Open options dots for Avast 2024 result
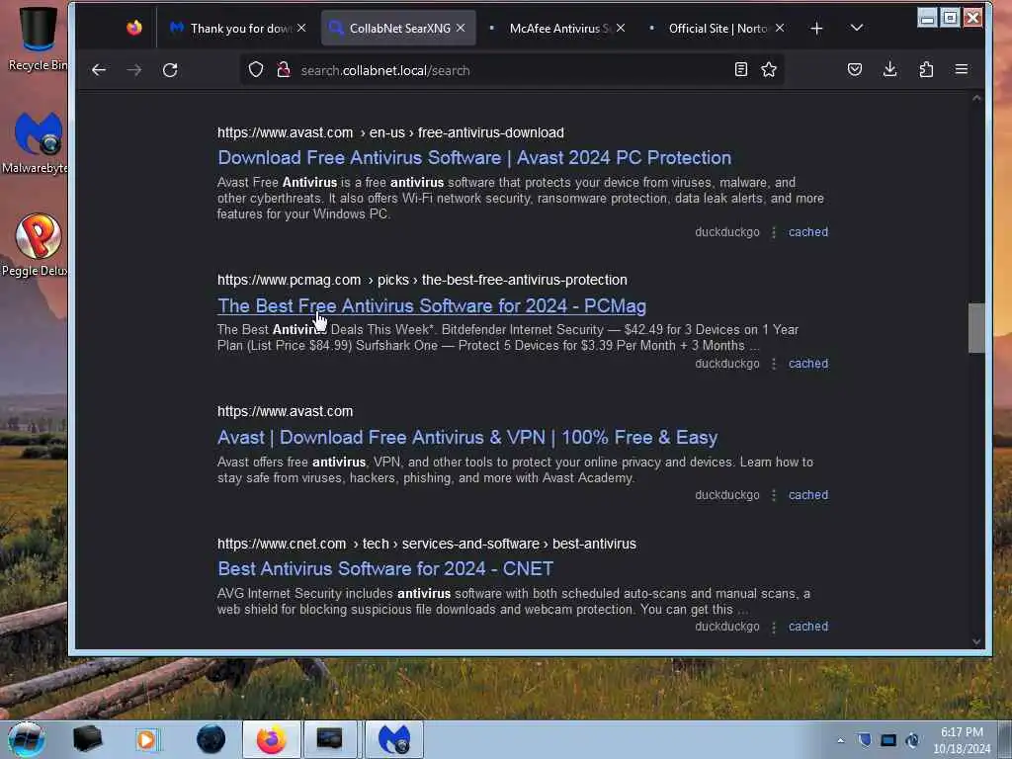 point(774,232)
